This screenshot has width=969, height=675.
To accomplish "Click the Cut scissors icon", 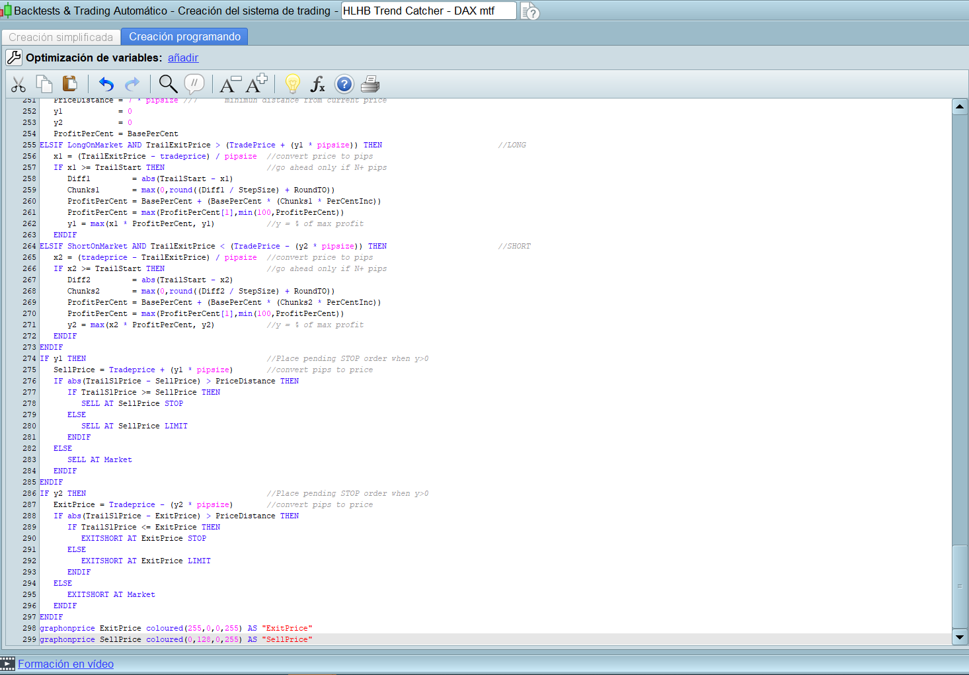I will pyautogui.click(x=19, y=84).
